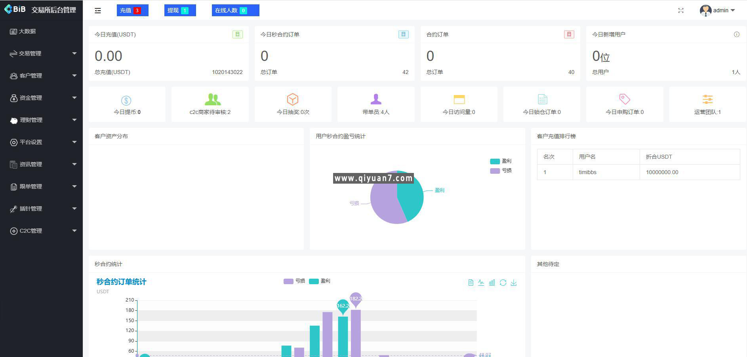
Task: Click the 提现 notification button
Action: 180,10
